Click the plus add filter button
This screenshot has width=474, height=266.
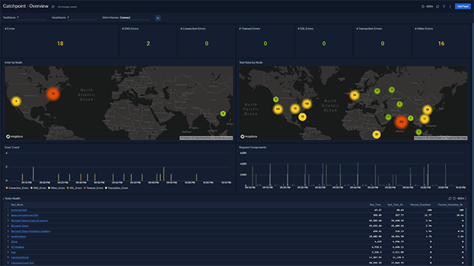(x=158, y=18)
